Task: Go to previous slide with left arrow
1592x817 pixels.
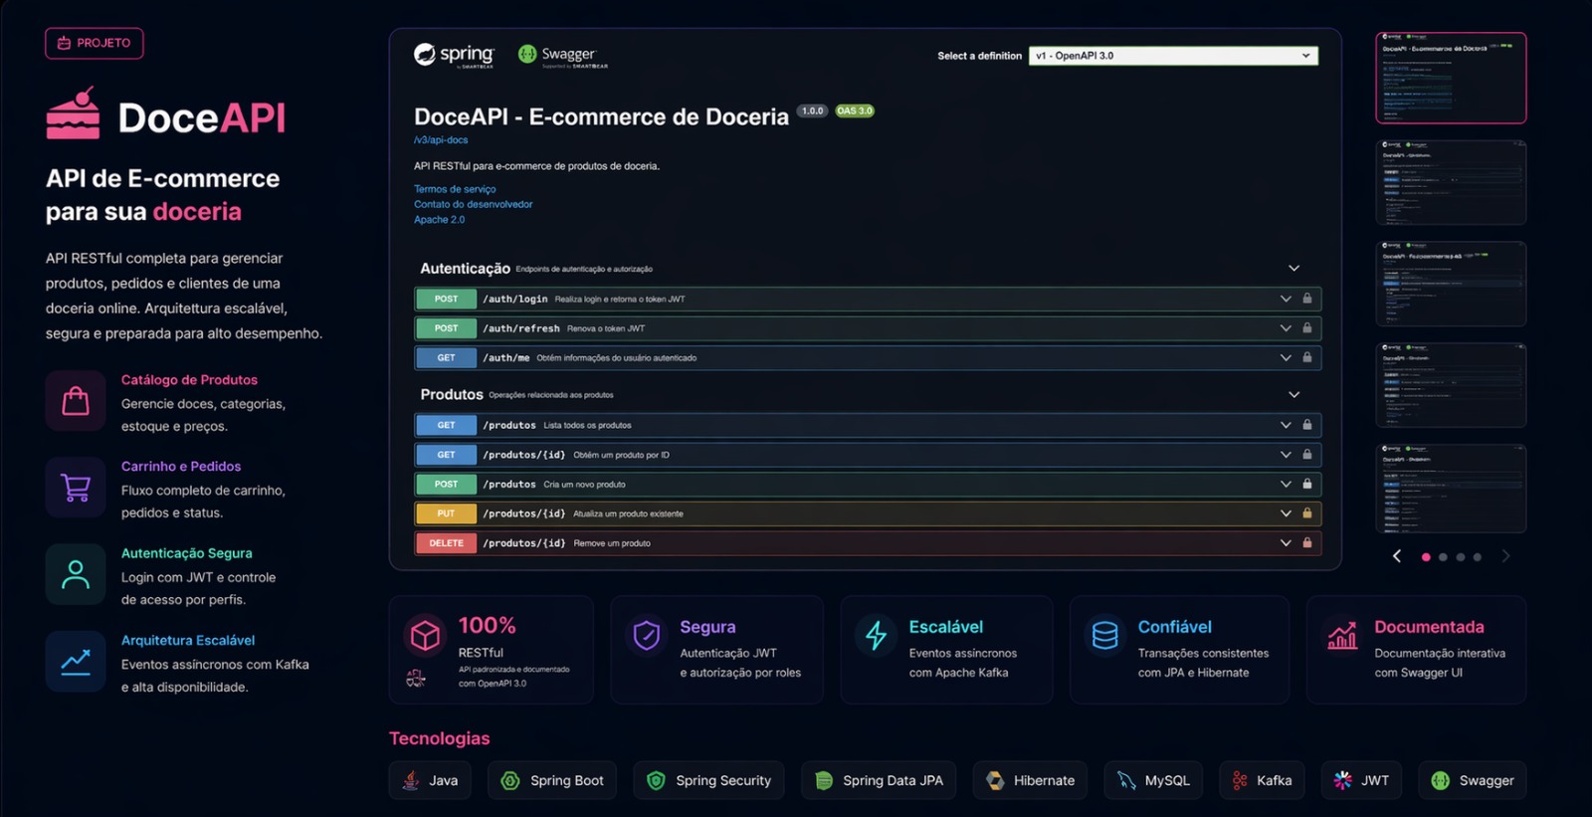Action: (1397, 556)
